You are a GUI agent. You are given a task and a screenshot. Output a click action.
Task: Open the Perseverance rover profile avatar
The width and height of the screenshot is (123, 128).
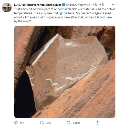pos(7,7)
